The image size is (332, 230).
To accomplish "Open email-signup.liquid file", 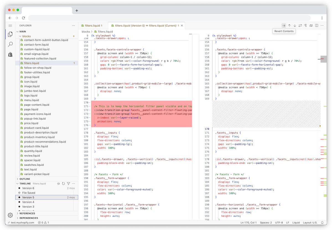I will [x=36, y=54].
